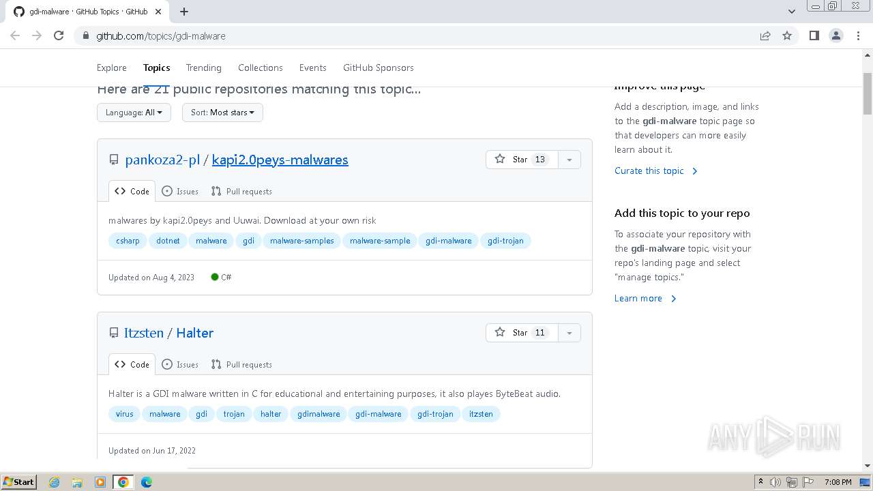The image size is (873, 491).
Task: Click the malware-samples topic tag
Action: (x=302, y=241)
